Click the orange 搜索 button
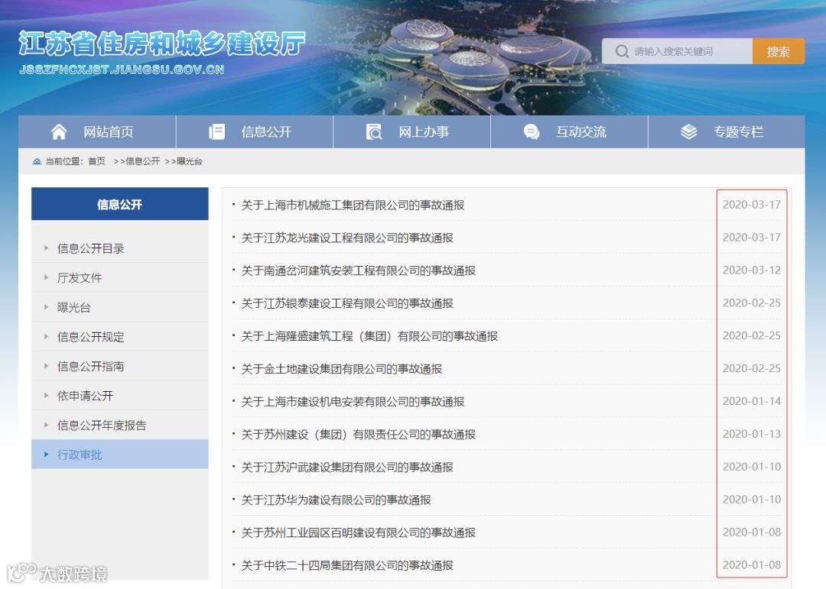 [x=778, y=52]
